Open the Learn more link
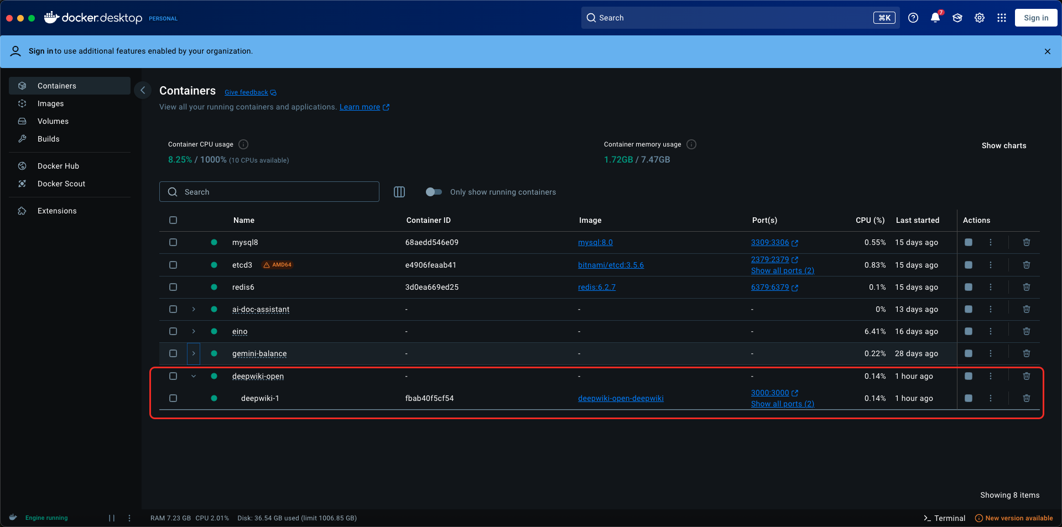1062x527 pixels. tap(365, 107)
